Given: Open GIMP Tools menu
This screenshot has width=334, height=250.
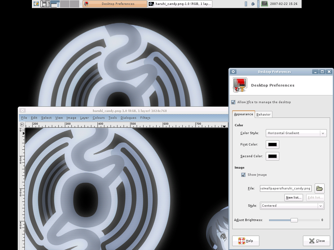Looking at the screenshot, I should coord(113,118).
